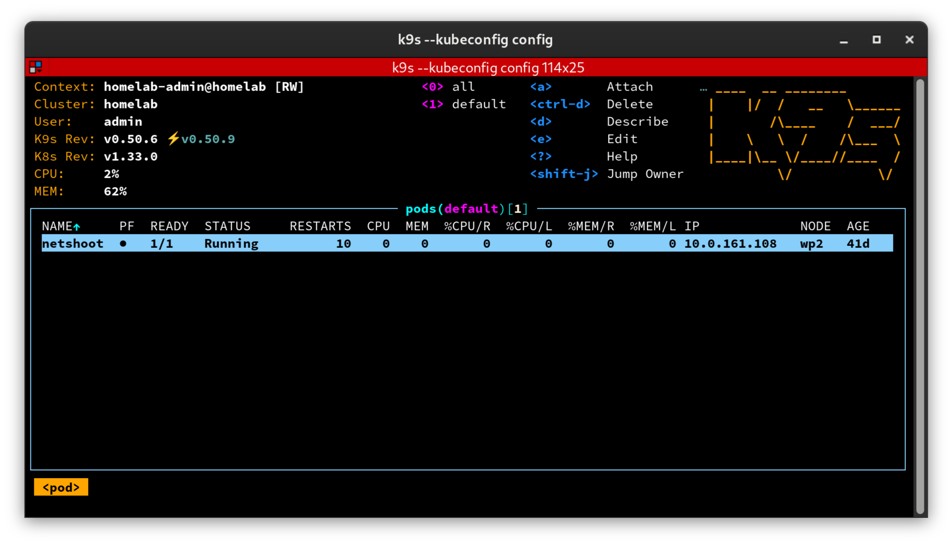Screen dimensions: 952x545
Task: Select the netshoot pod name
Action: [73, 243]
